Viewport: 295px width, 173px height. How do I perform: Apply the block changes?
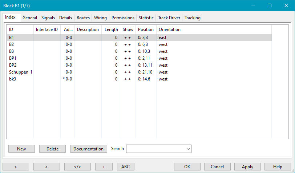pos(247,166)
